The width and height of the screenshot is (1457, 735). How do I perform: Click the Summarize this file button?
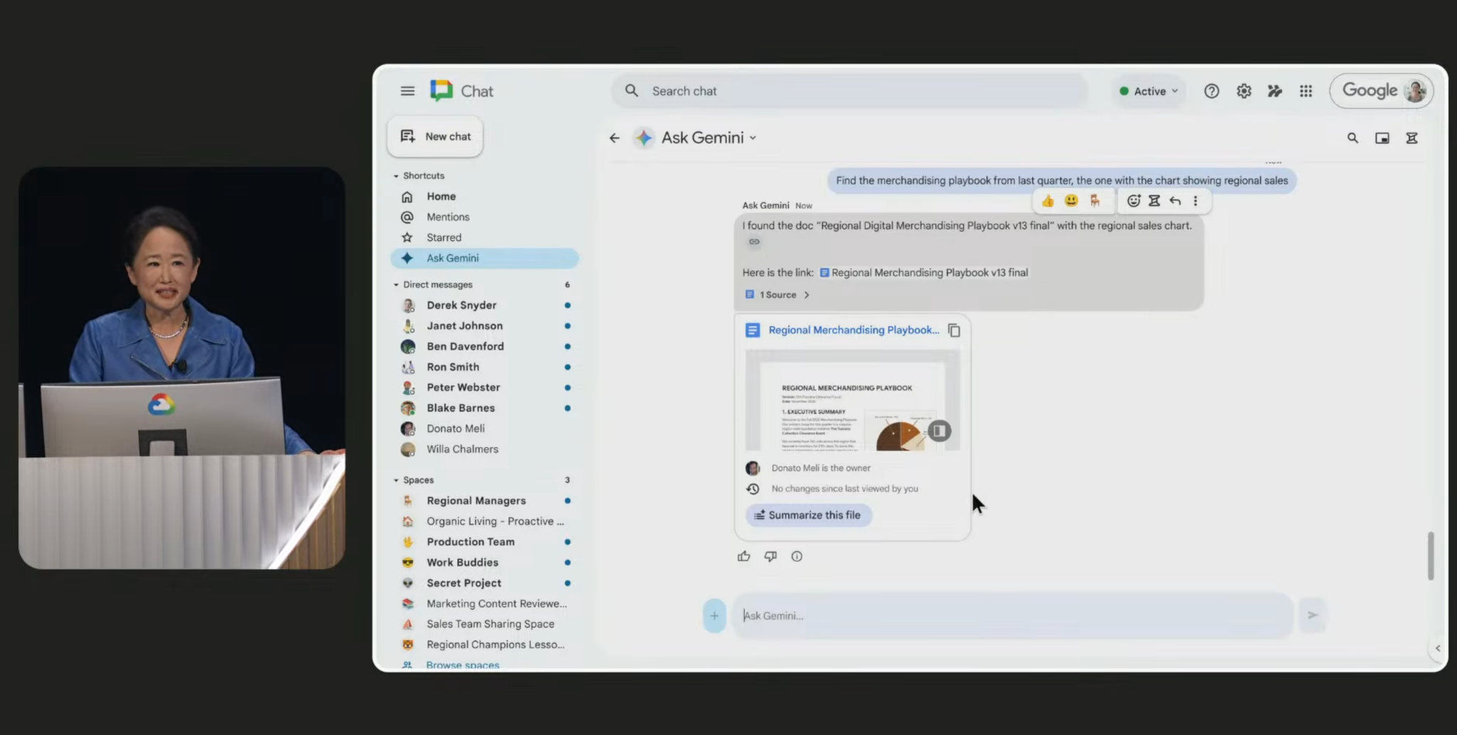808,515
